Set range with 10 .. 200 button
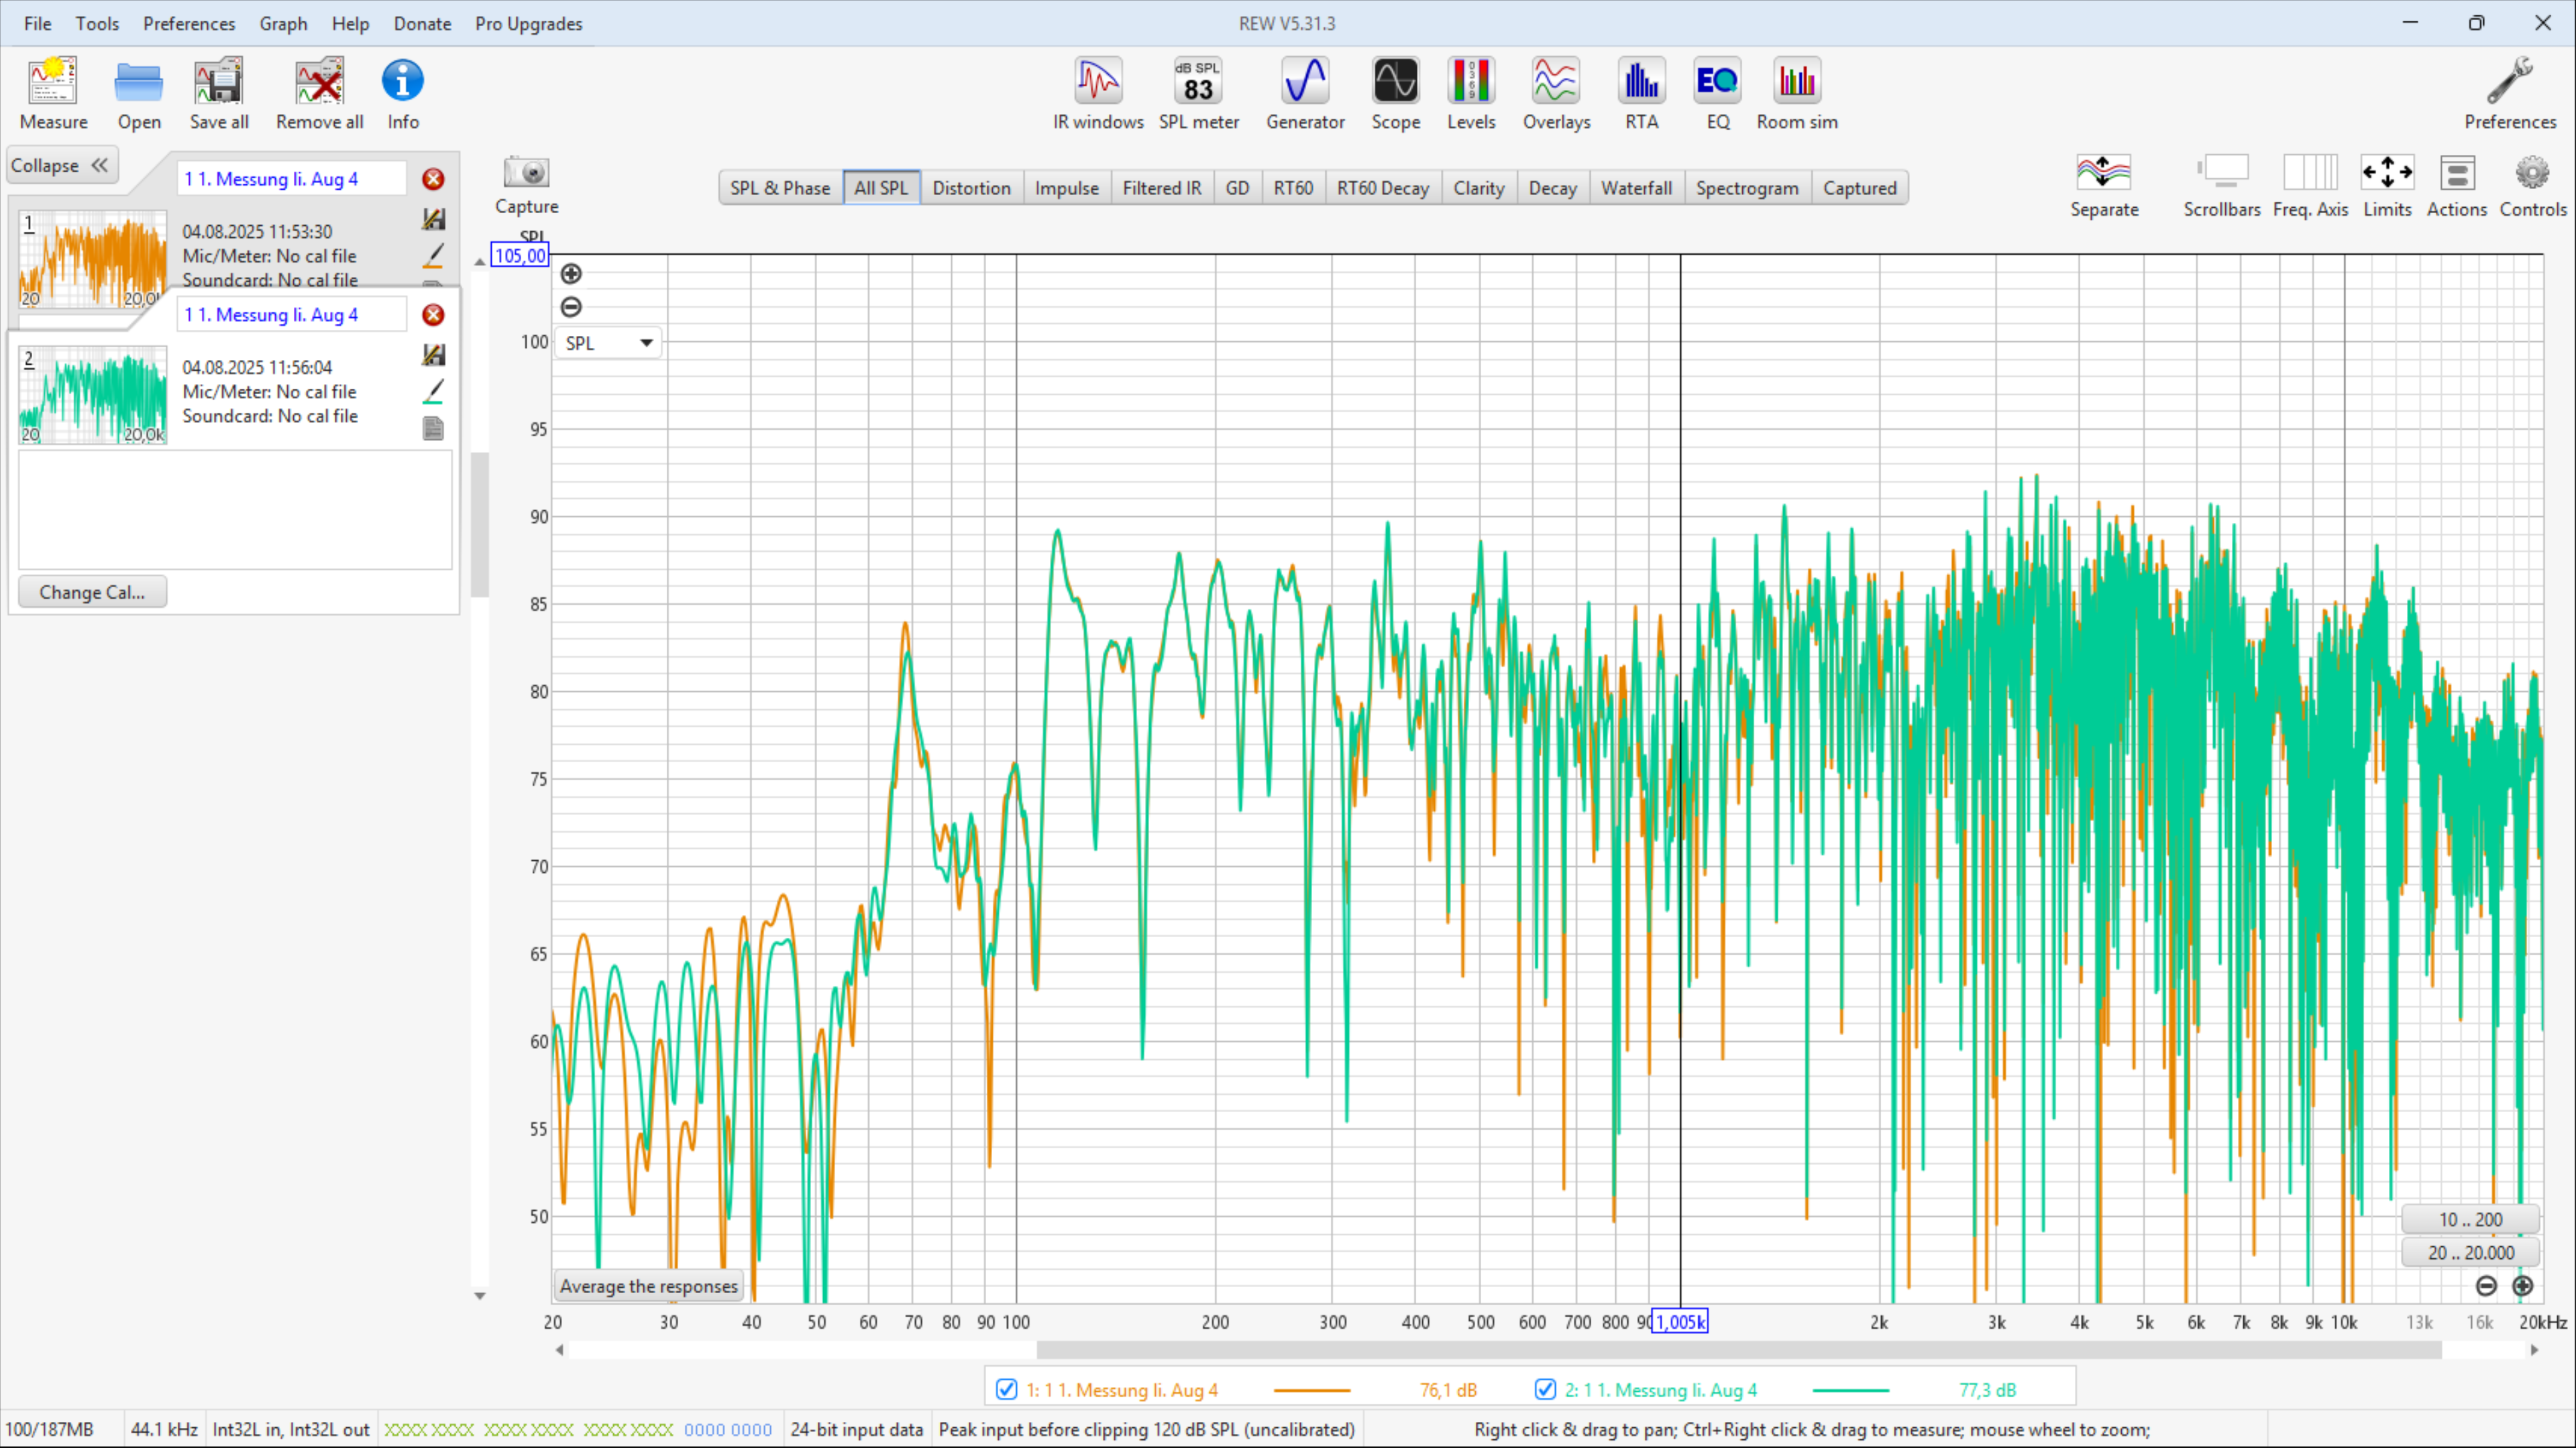Viewport: 2576px width, 1448px height. [2470, 1219]
